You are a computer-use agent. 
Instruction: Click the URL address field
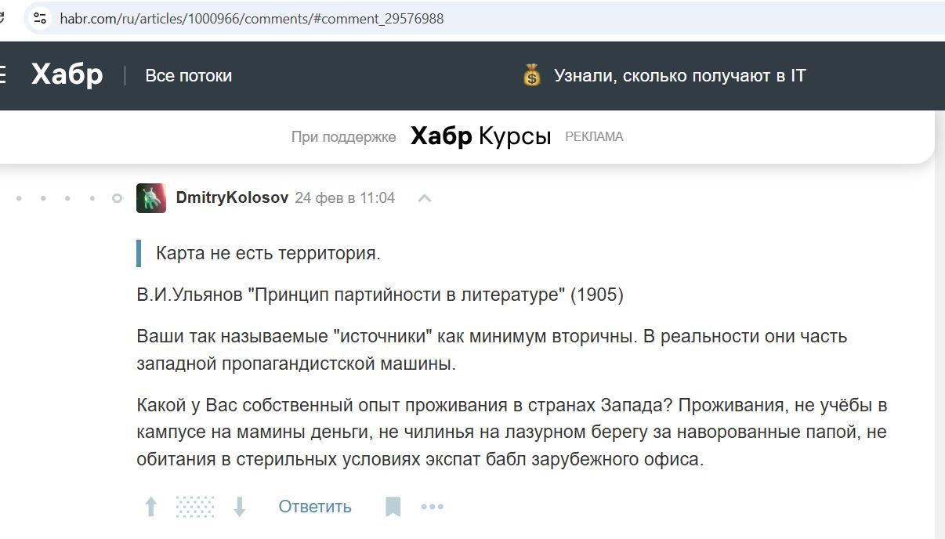coord(251,18)
